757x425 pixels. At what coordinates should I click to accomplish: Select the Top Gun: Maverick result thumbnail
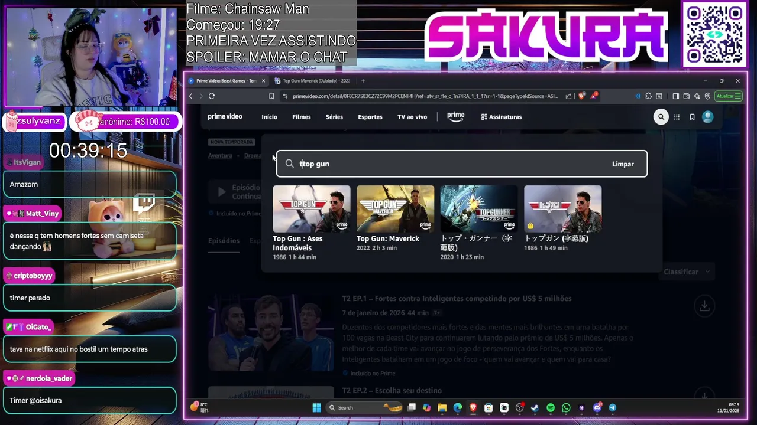tap(395, 209)
